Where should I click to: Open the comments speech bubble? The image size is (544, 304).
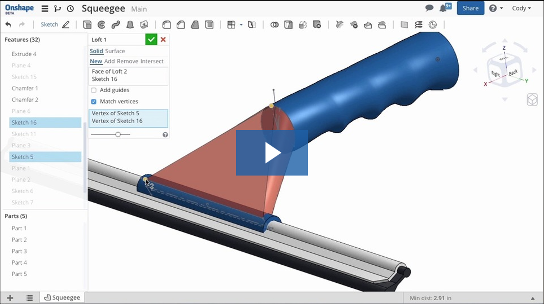(429, 8)
